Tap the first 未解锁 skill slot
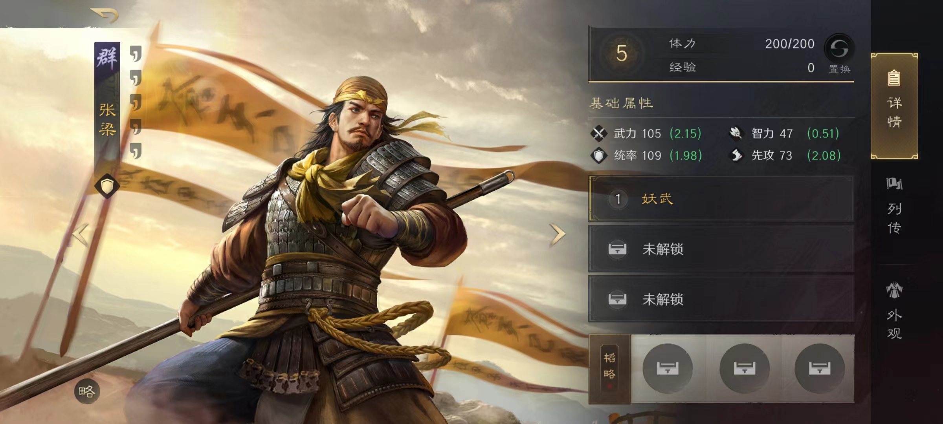This screenshot has width=943, height=424. pos(721,249)
